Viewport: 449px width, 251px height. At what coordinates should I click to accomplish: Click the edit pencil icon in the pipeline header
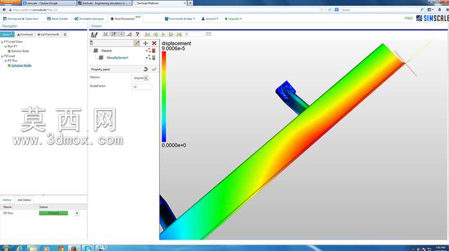[x=137, y=43]
